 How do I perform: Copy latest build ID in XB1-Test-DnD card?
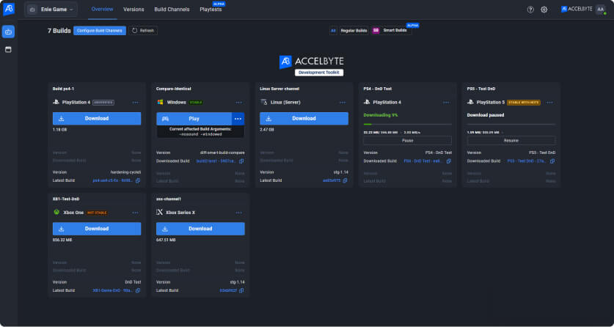click(138, 290)
